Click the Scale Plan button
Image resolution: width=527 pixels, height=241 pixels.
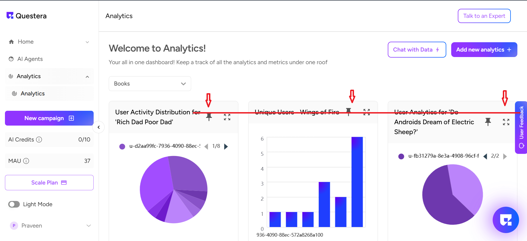tap(49, 183)
